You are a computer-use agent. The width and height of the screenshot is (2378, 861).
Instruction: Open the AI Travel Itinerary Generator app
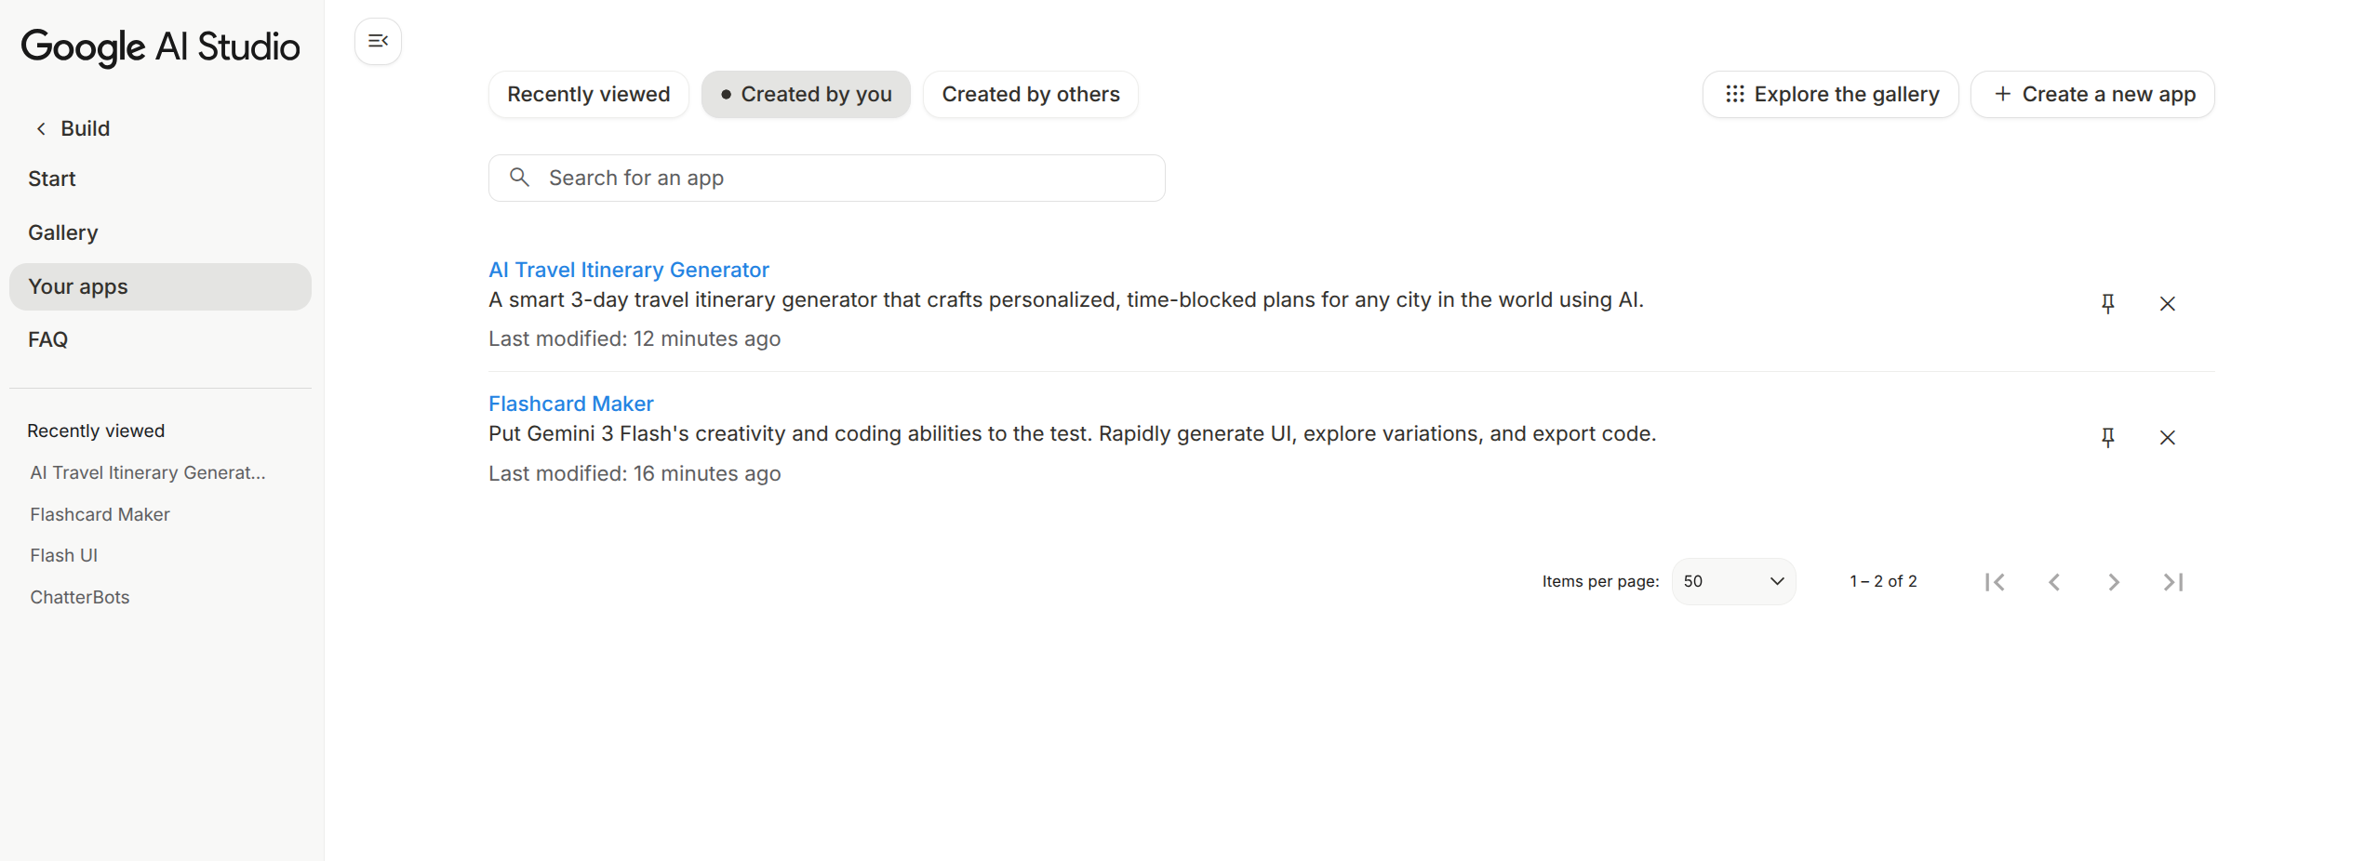pyautogui.click(x=628, y=269)
